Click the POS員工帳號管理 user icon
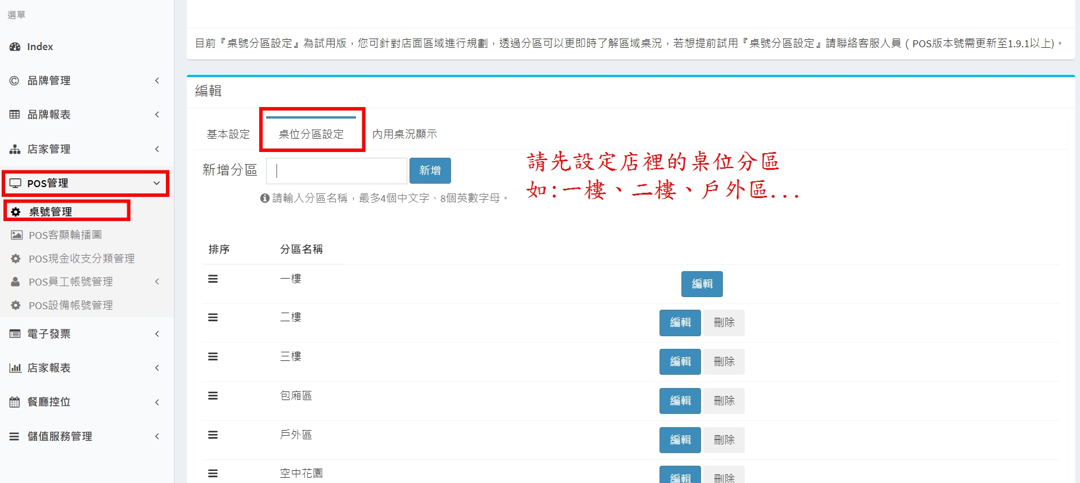1080x483 pixels. coord(16,282)
